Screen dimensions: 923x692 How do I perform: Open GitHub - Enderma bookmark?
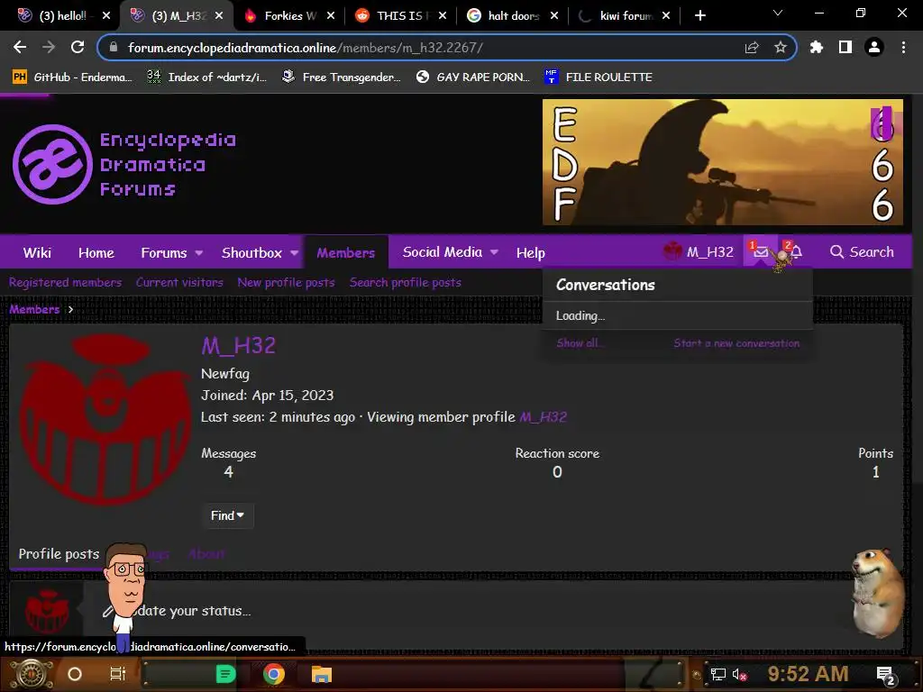72,77
